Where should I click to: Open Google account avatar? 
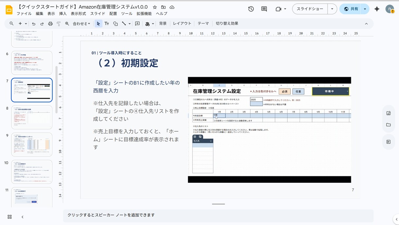[x=390, y=9]
